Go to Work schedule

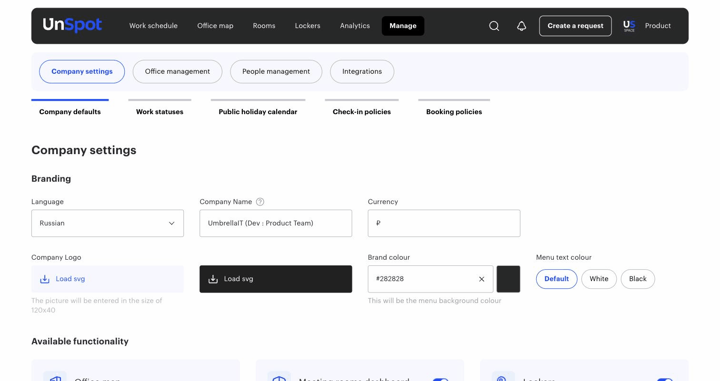(x=153, y=26)
